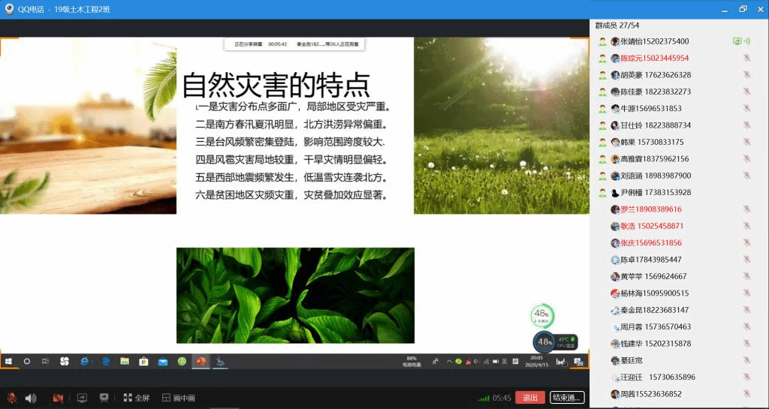Click muted mic icon next to 罗兰
The width and height of the screenshot is (769, 409).
pos(746,209)
